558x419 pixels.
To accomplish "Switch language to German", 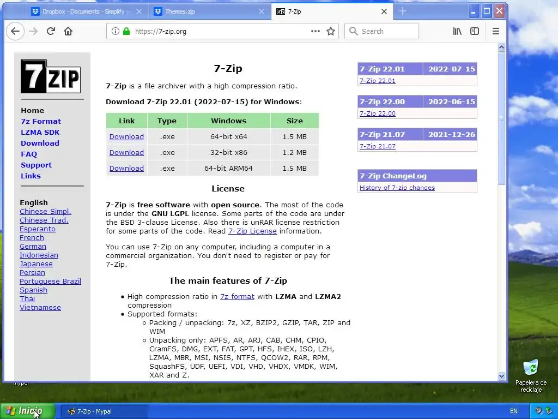I will (33, 246).
